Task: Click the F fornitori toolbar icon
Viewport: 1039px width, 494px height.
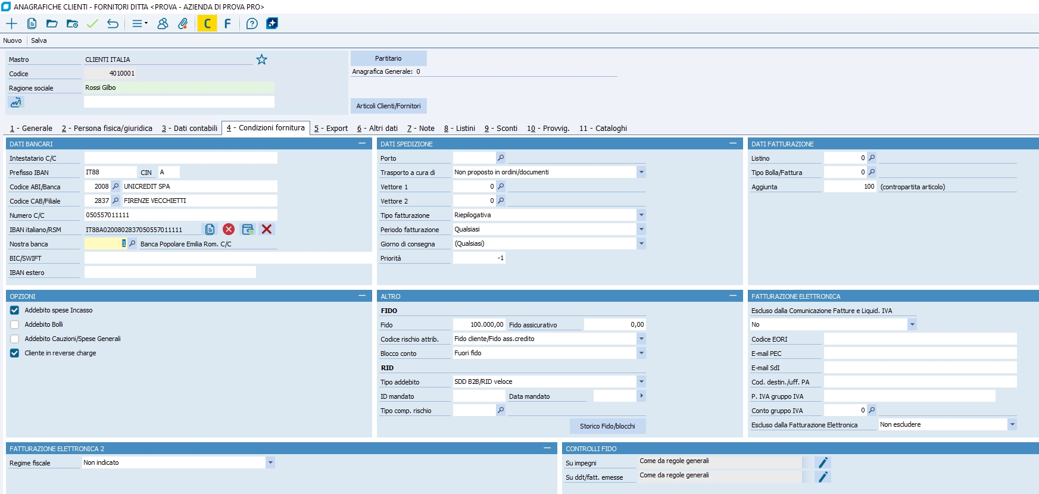Action: 227,24
